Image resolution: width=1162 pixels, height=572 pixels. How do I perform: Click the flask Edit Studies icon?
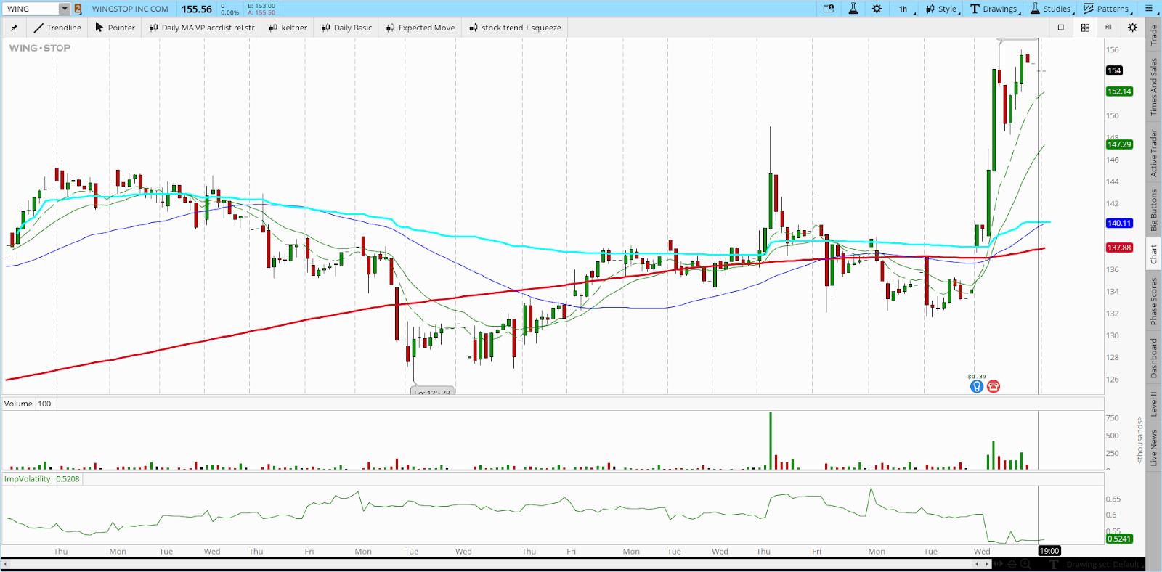[853, 9]
